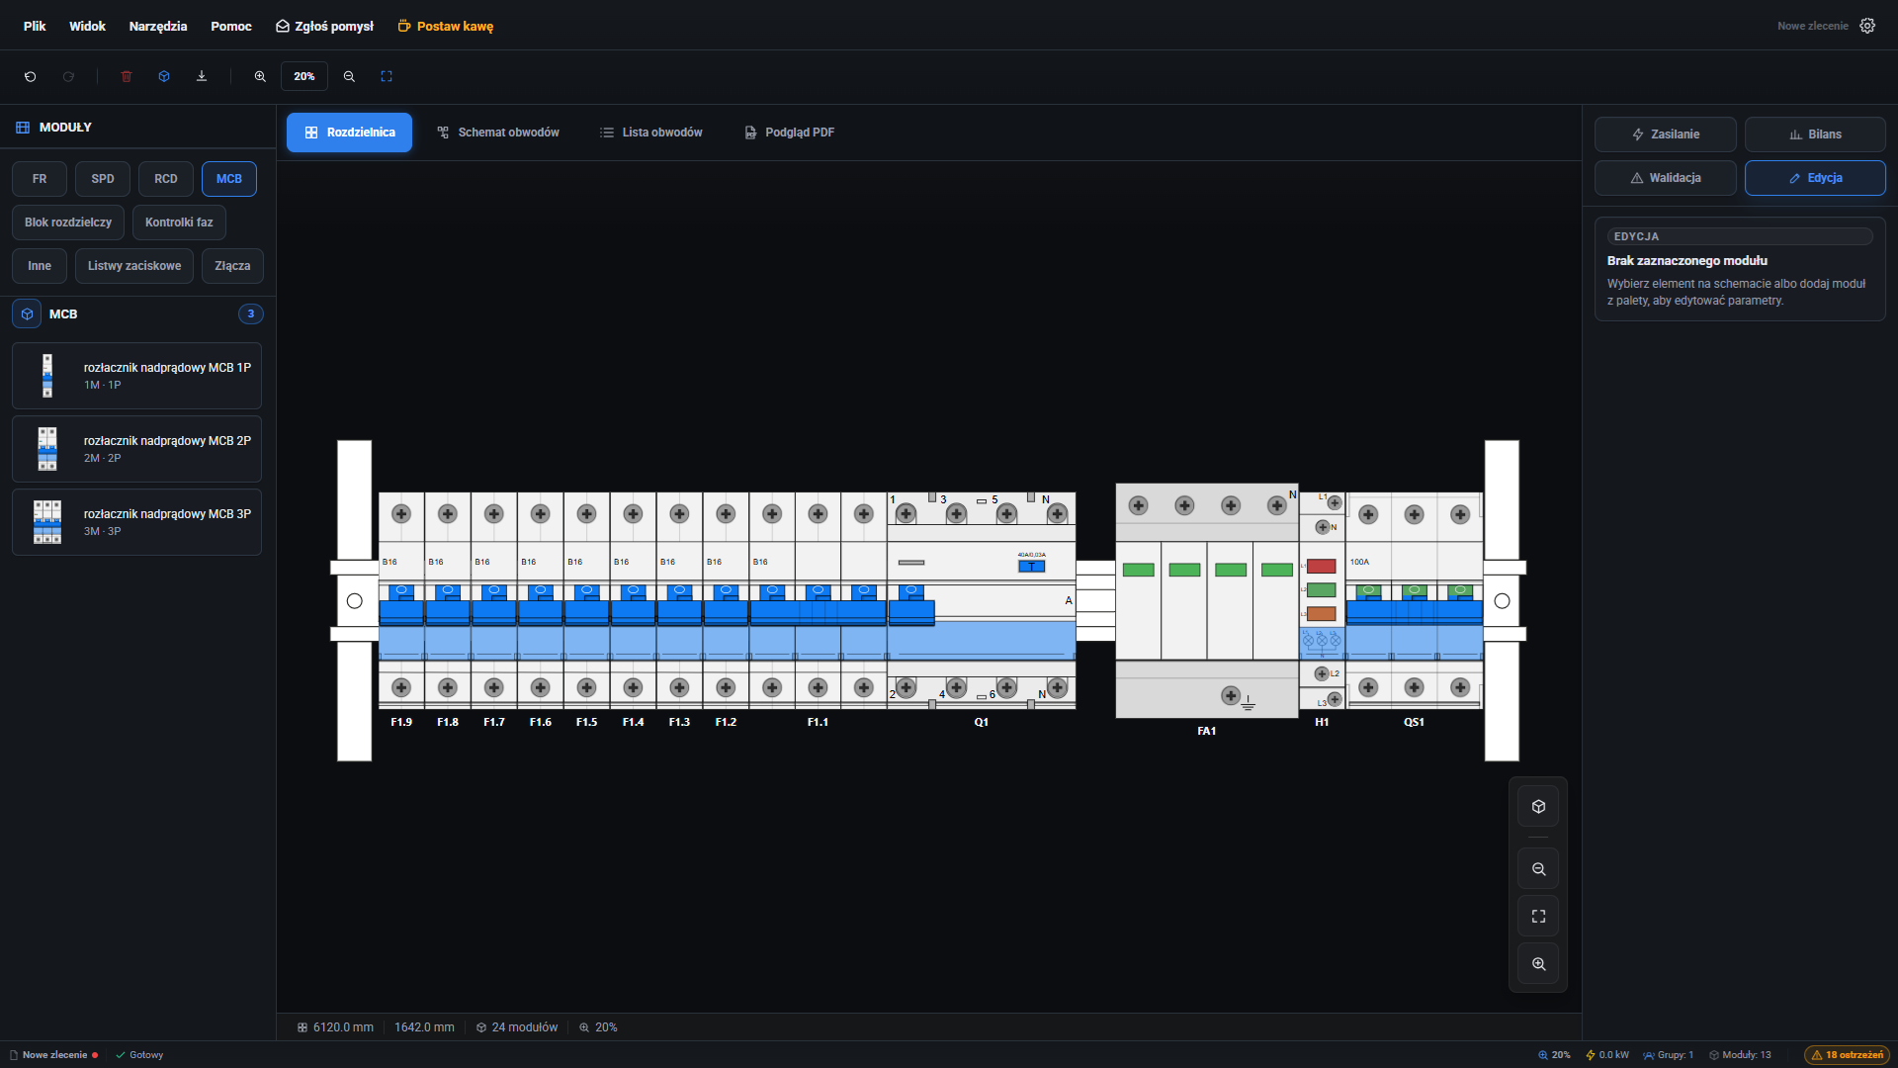Pick rozłacznik nadprądowy MCB 3P module
1898x1068 pixels.
136,522
